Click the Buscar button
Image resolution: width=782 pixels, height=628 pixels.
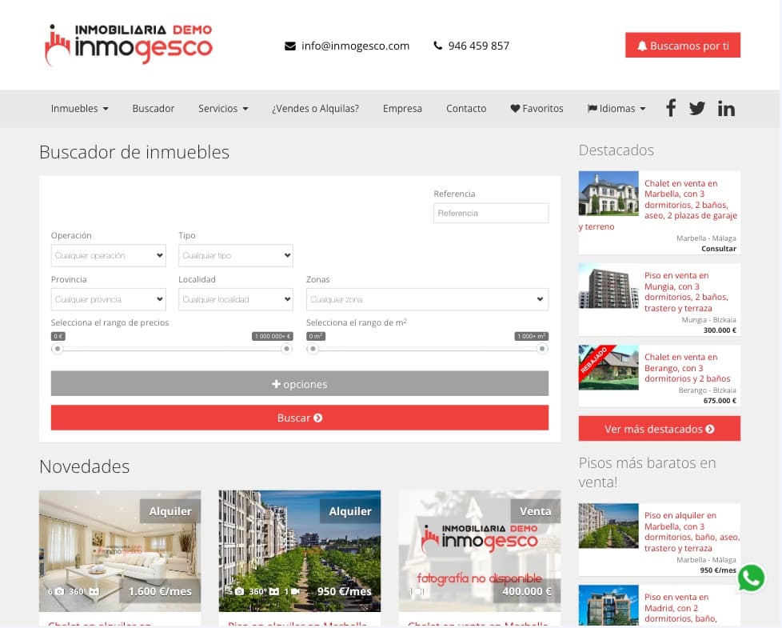point(299,417)
